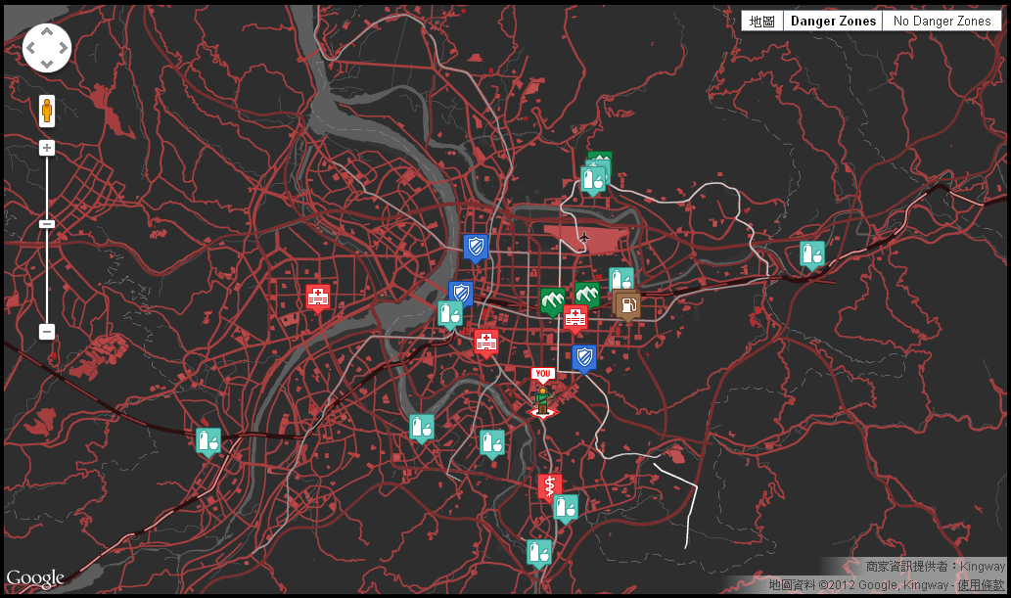Select the bottommost teal grocery marker

538,552
